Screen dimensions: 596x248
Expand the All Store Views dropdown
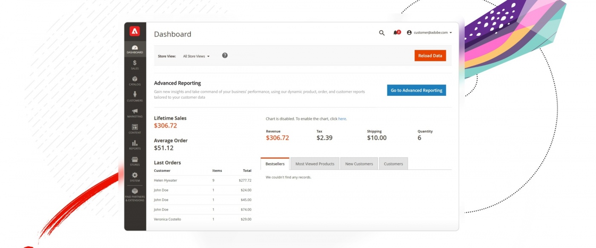(x=196, y=56)
